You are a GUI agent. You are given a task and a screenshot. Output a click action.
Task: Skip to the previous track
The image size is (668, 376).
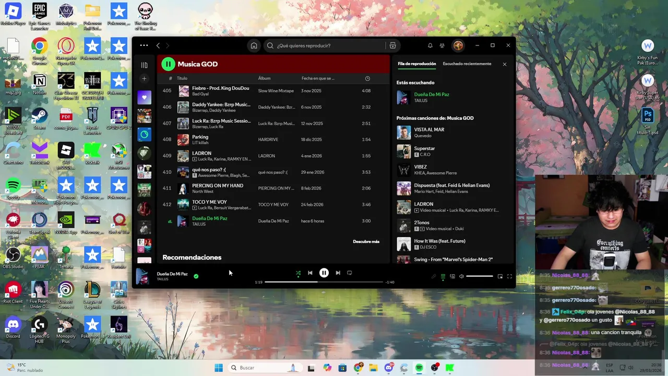(310, 273)
